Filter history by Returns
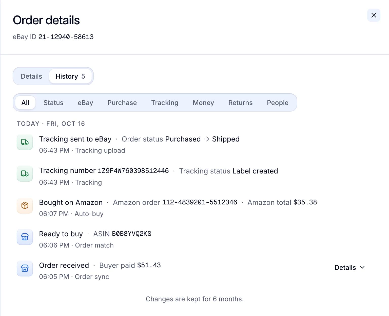This screenshot has height=316, width=389. [x=241, y=103]
